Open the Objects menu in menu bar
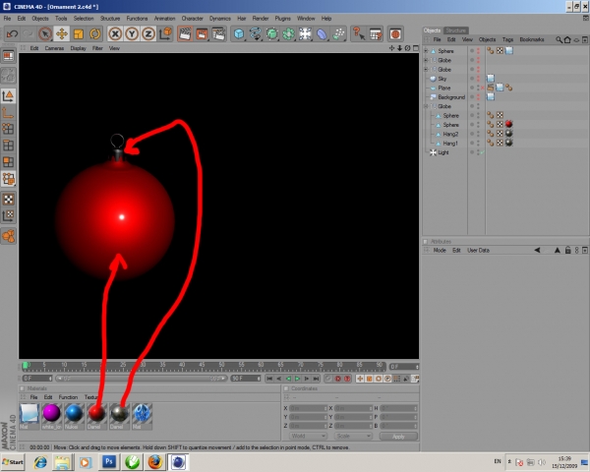The height and width of the screenshot is (472, 590). click(x=40, y=18)
